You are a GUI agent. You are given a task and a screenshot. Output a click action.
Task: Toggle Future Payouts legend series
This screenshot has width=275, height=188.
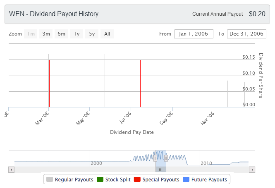(205, 179)
